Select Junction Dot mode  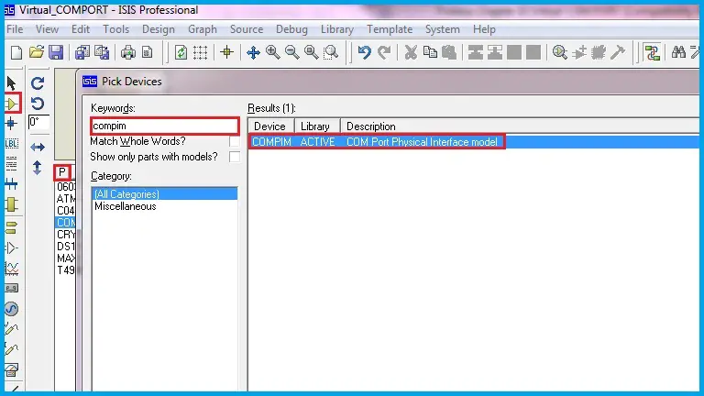pyautogui.click(x=11, y=124)
